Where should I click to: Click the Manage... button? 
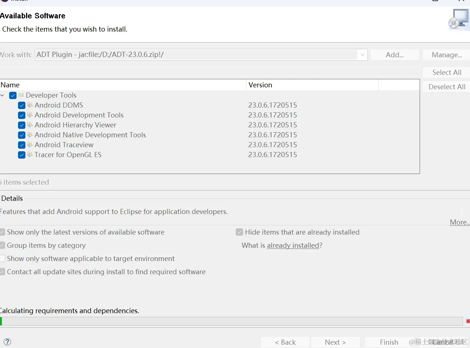[446, 55]
